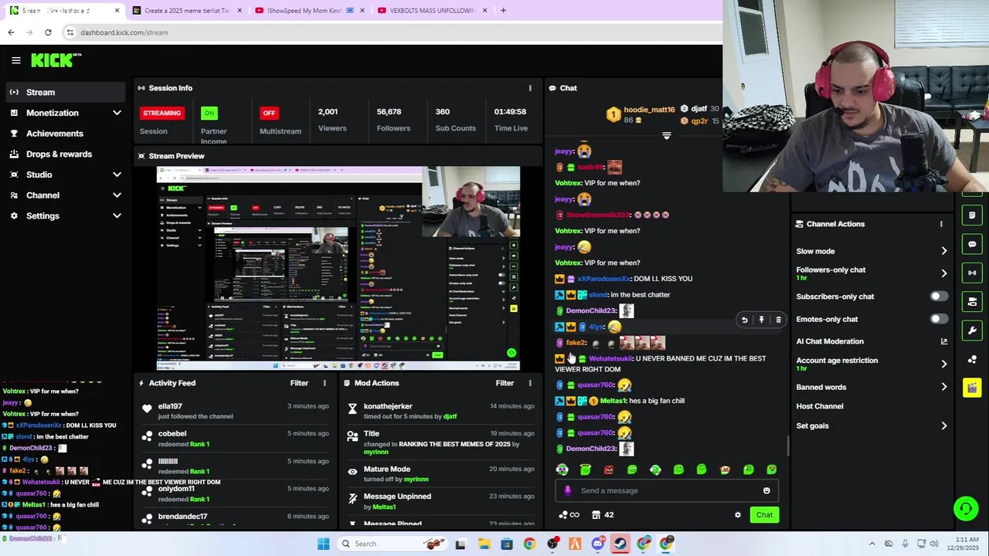Open Activity Feed Filter

click(299, 383)
